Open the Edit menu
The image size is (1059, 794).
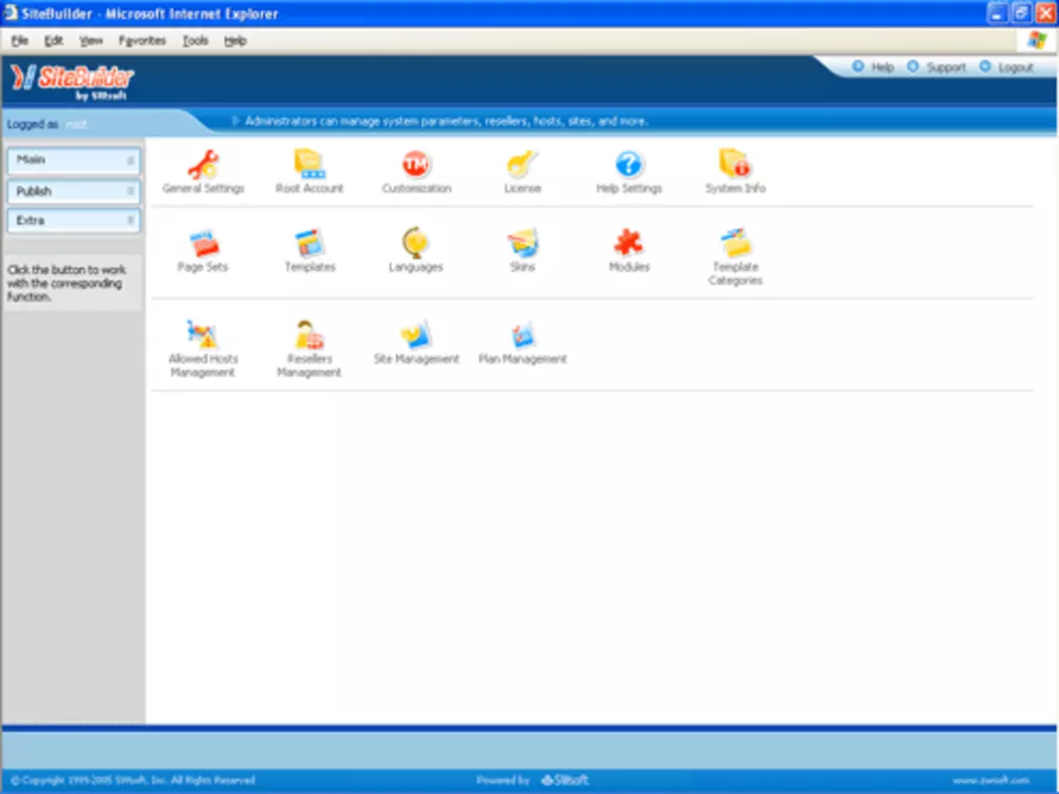tap(54, 41)
